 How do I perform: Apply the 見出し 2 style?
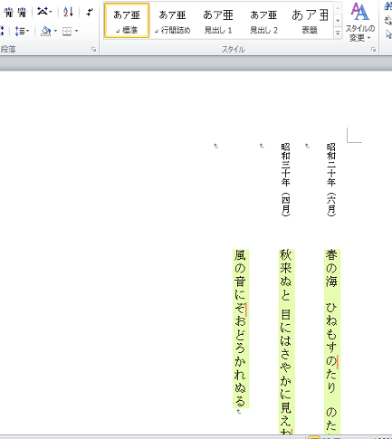pos(263,21)
